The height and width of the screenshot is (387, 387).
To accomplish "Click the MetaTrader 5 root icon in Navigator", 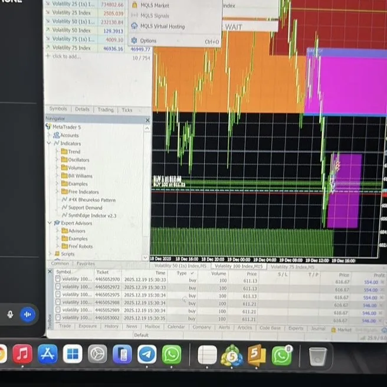I will 48,127.
